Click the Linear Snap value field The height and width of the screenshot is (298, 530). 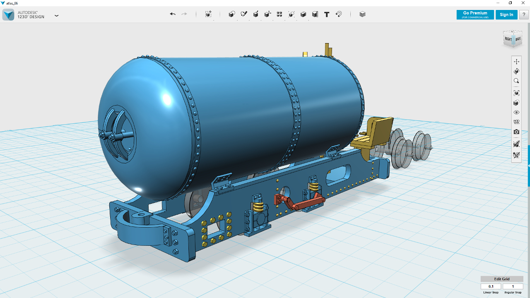pos(491,286)
